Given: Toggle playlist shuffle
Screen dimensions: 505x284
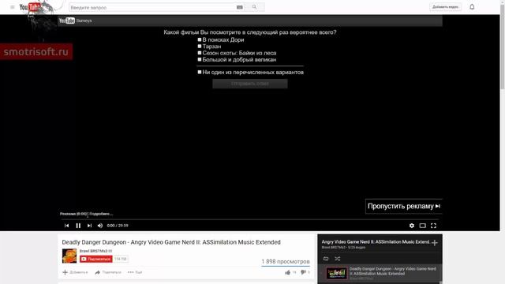Looking at the screenshot, I should (337, 259).
